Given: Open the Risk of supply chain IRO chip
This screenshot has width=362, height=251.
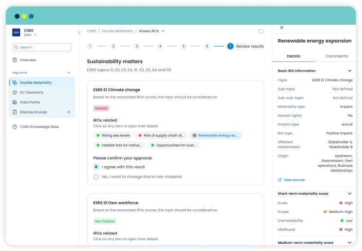Looking at the screenshot, I should click(161, 136).
